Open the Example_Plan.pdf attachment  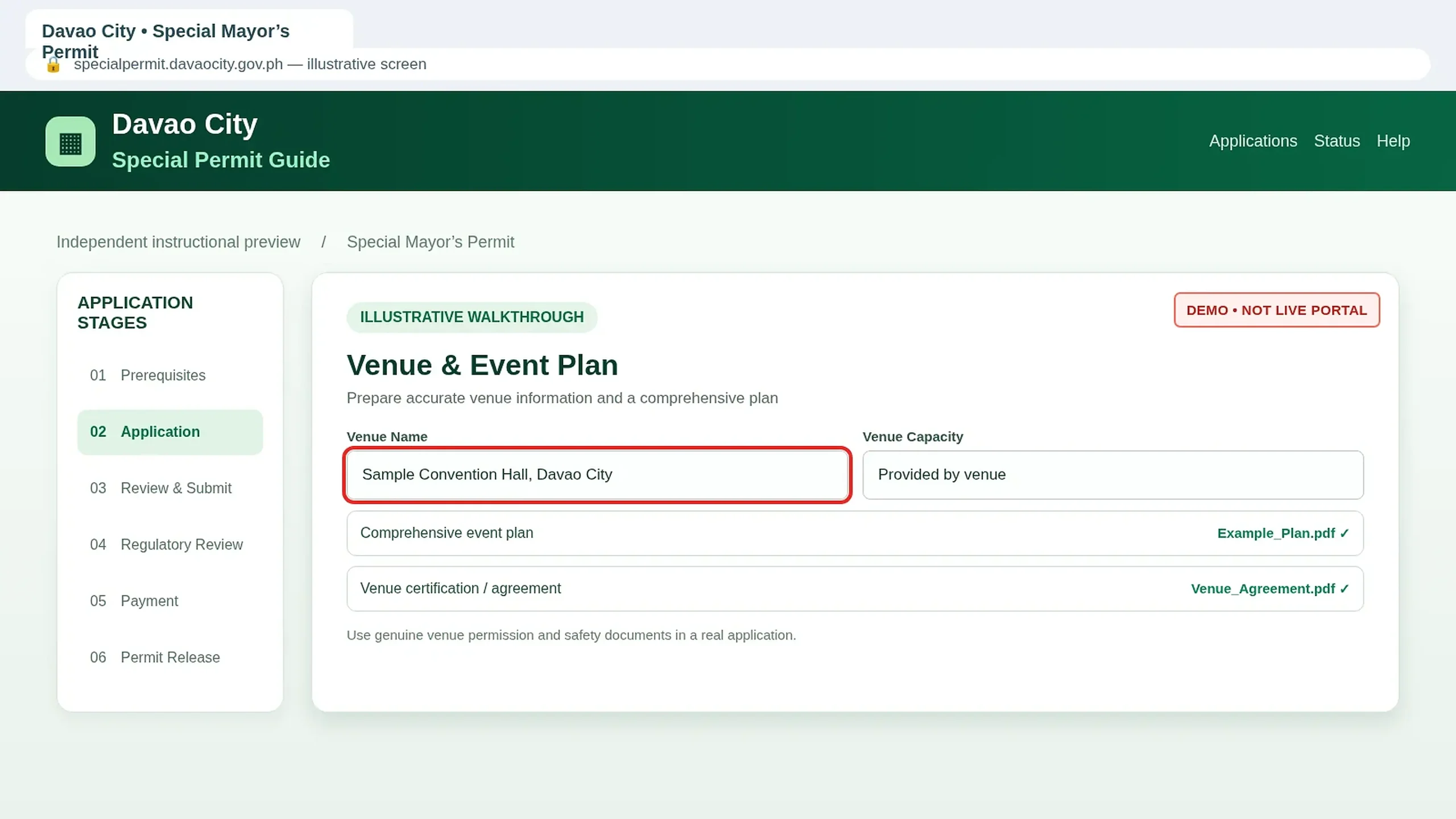(1283, 533)
